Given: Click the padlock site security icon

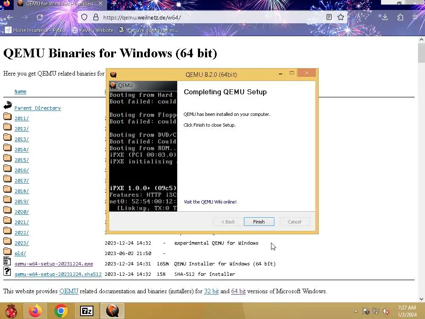Looking at the screenshot, I should coord(96,17).
